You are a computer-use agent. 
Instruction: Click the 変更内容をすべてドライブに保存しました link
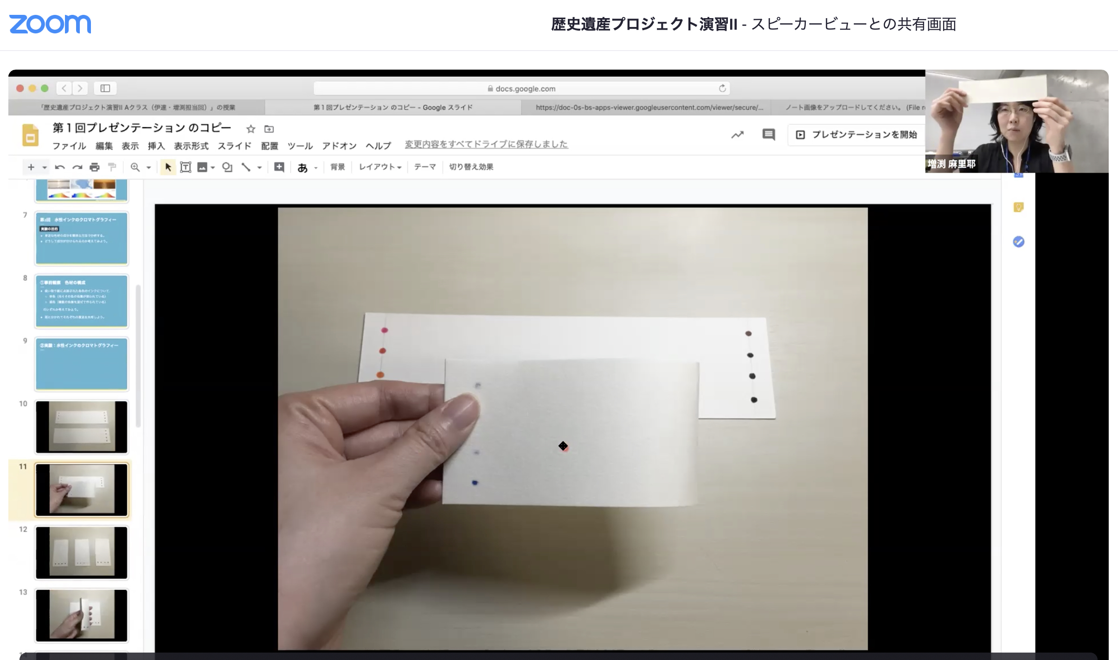click(x=486, y=144)
